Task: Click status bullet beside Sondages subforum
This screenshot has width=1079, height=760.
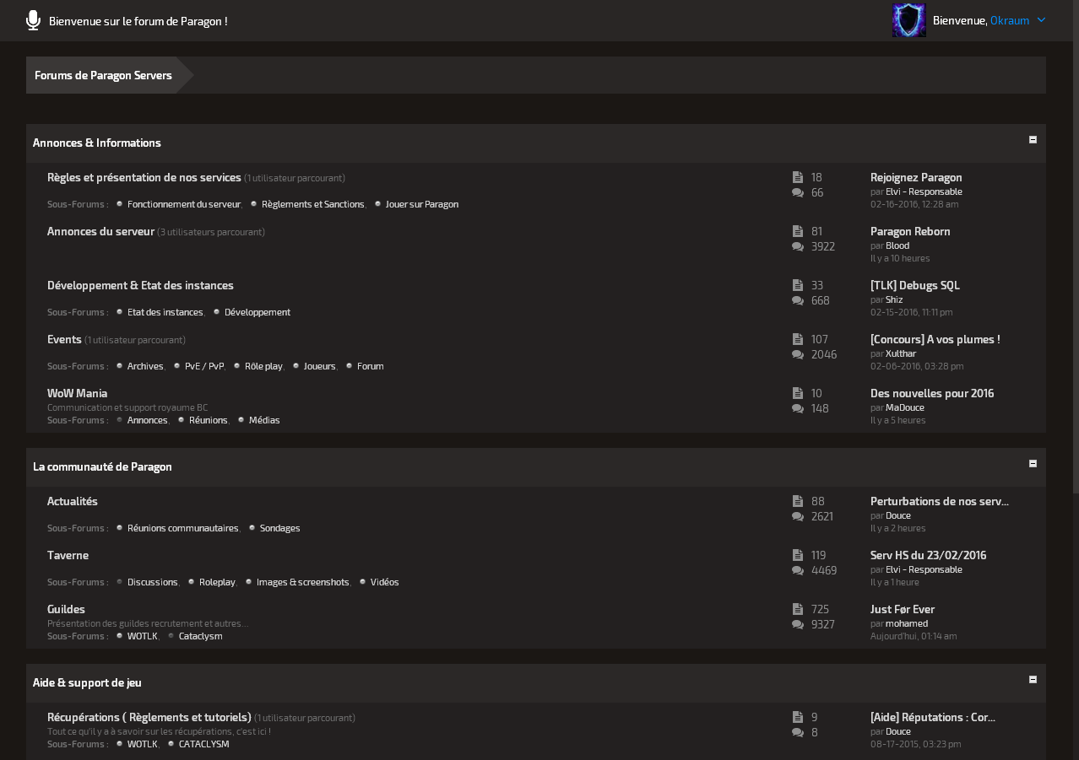Action: (x=252, y=528)
